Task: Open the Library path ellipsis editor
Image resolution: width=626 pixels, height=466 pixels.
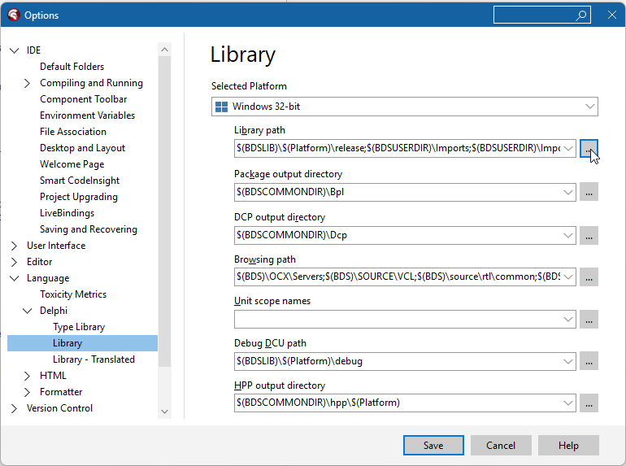Action: 589,149
